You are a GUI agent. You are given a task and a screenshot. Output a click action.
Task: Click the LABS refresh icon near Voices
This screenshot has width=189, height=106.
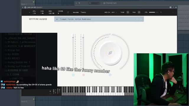tap(68, 12)
